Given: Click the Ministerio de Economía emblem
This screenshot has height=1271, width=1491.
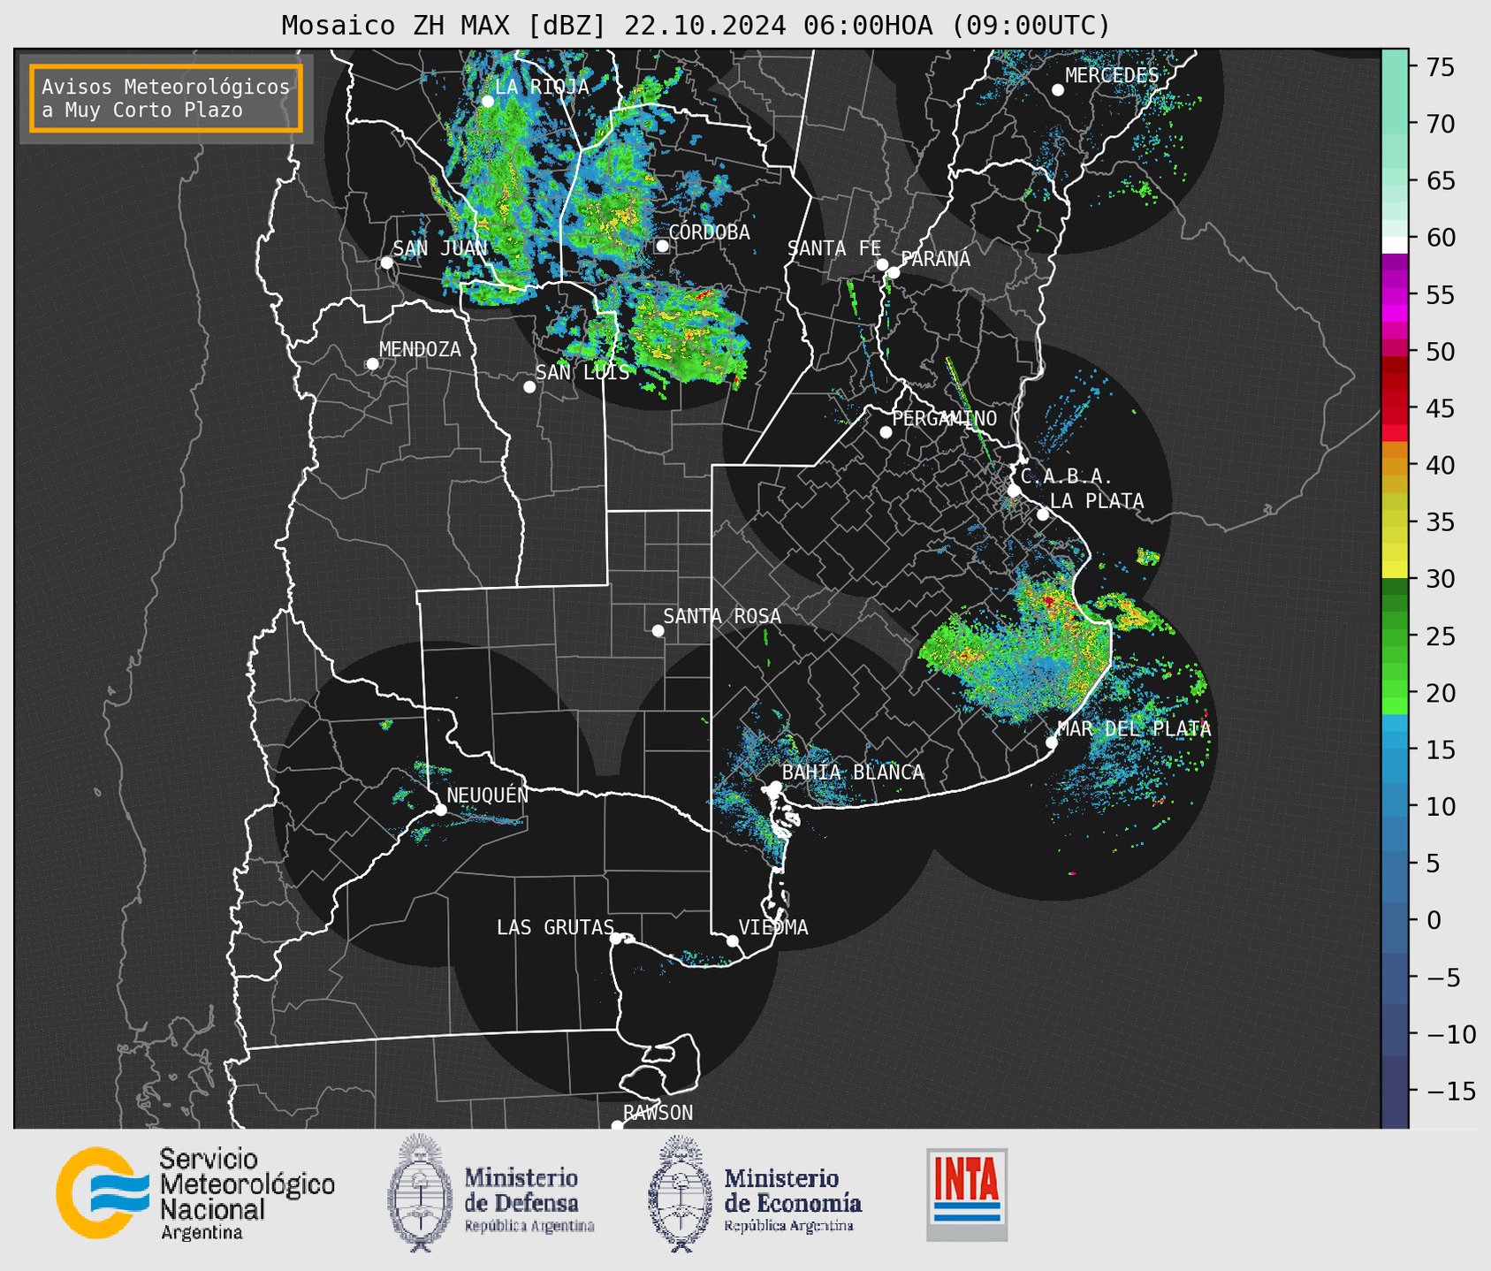Looking at the screenshot, I should [681, 1193].
